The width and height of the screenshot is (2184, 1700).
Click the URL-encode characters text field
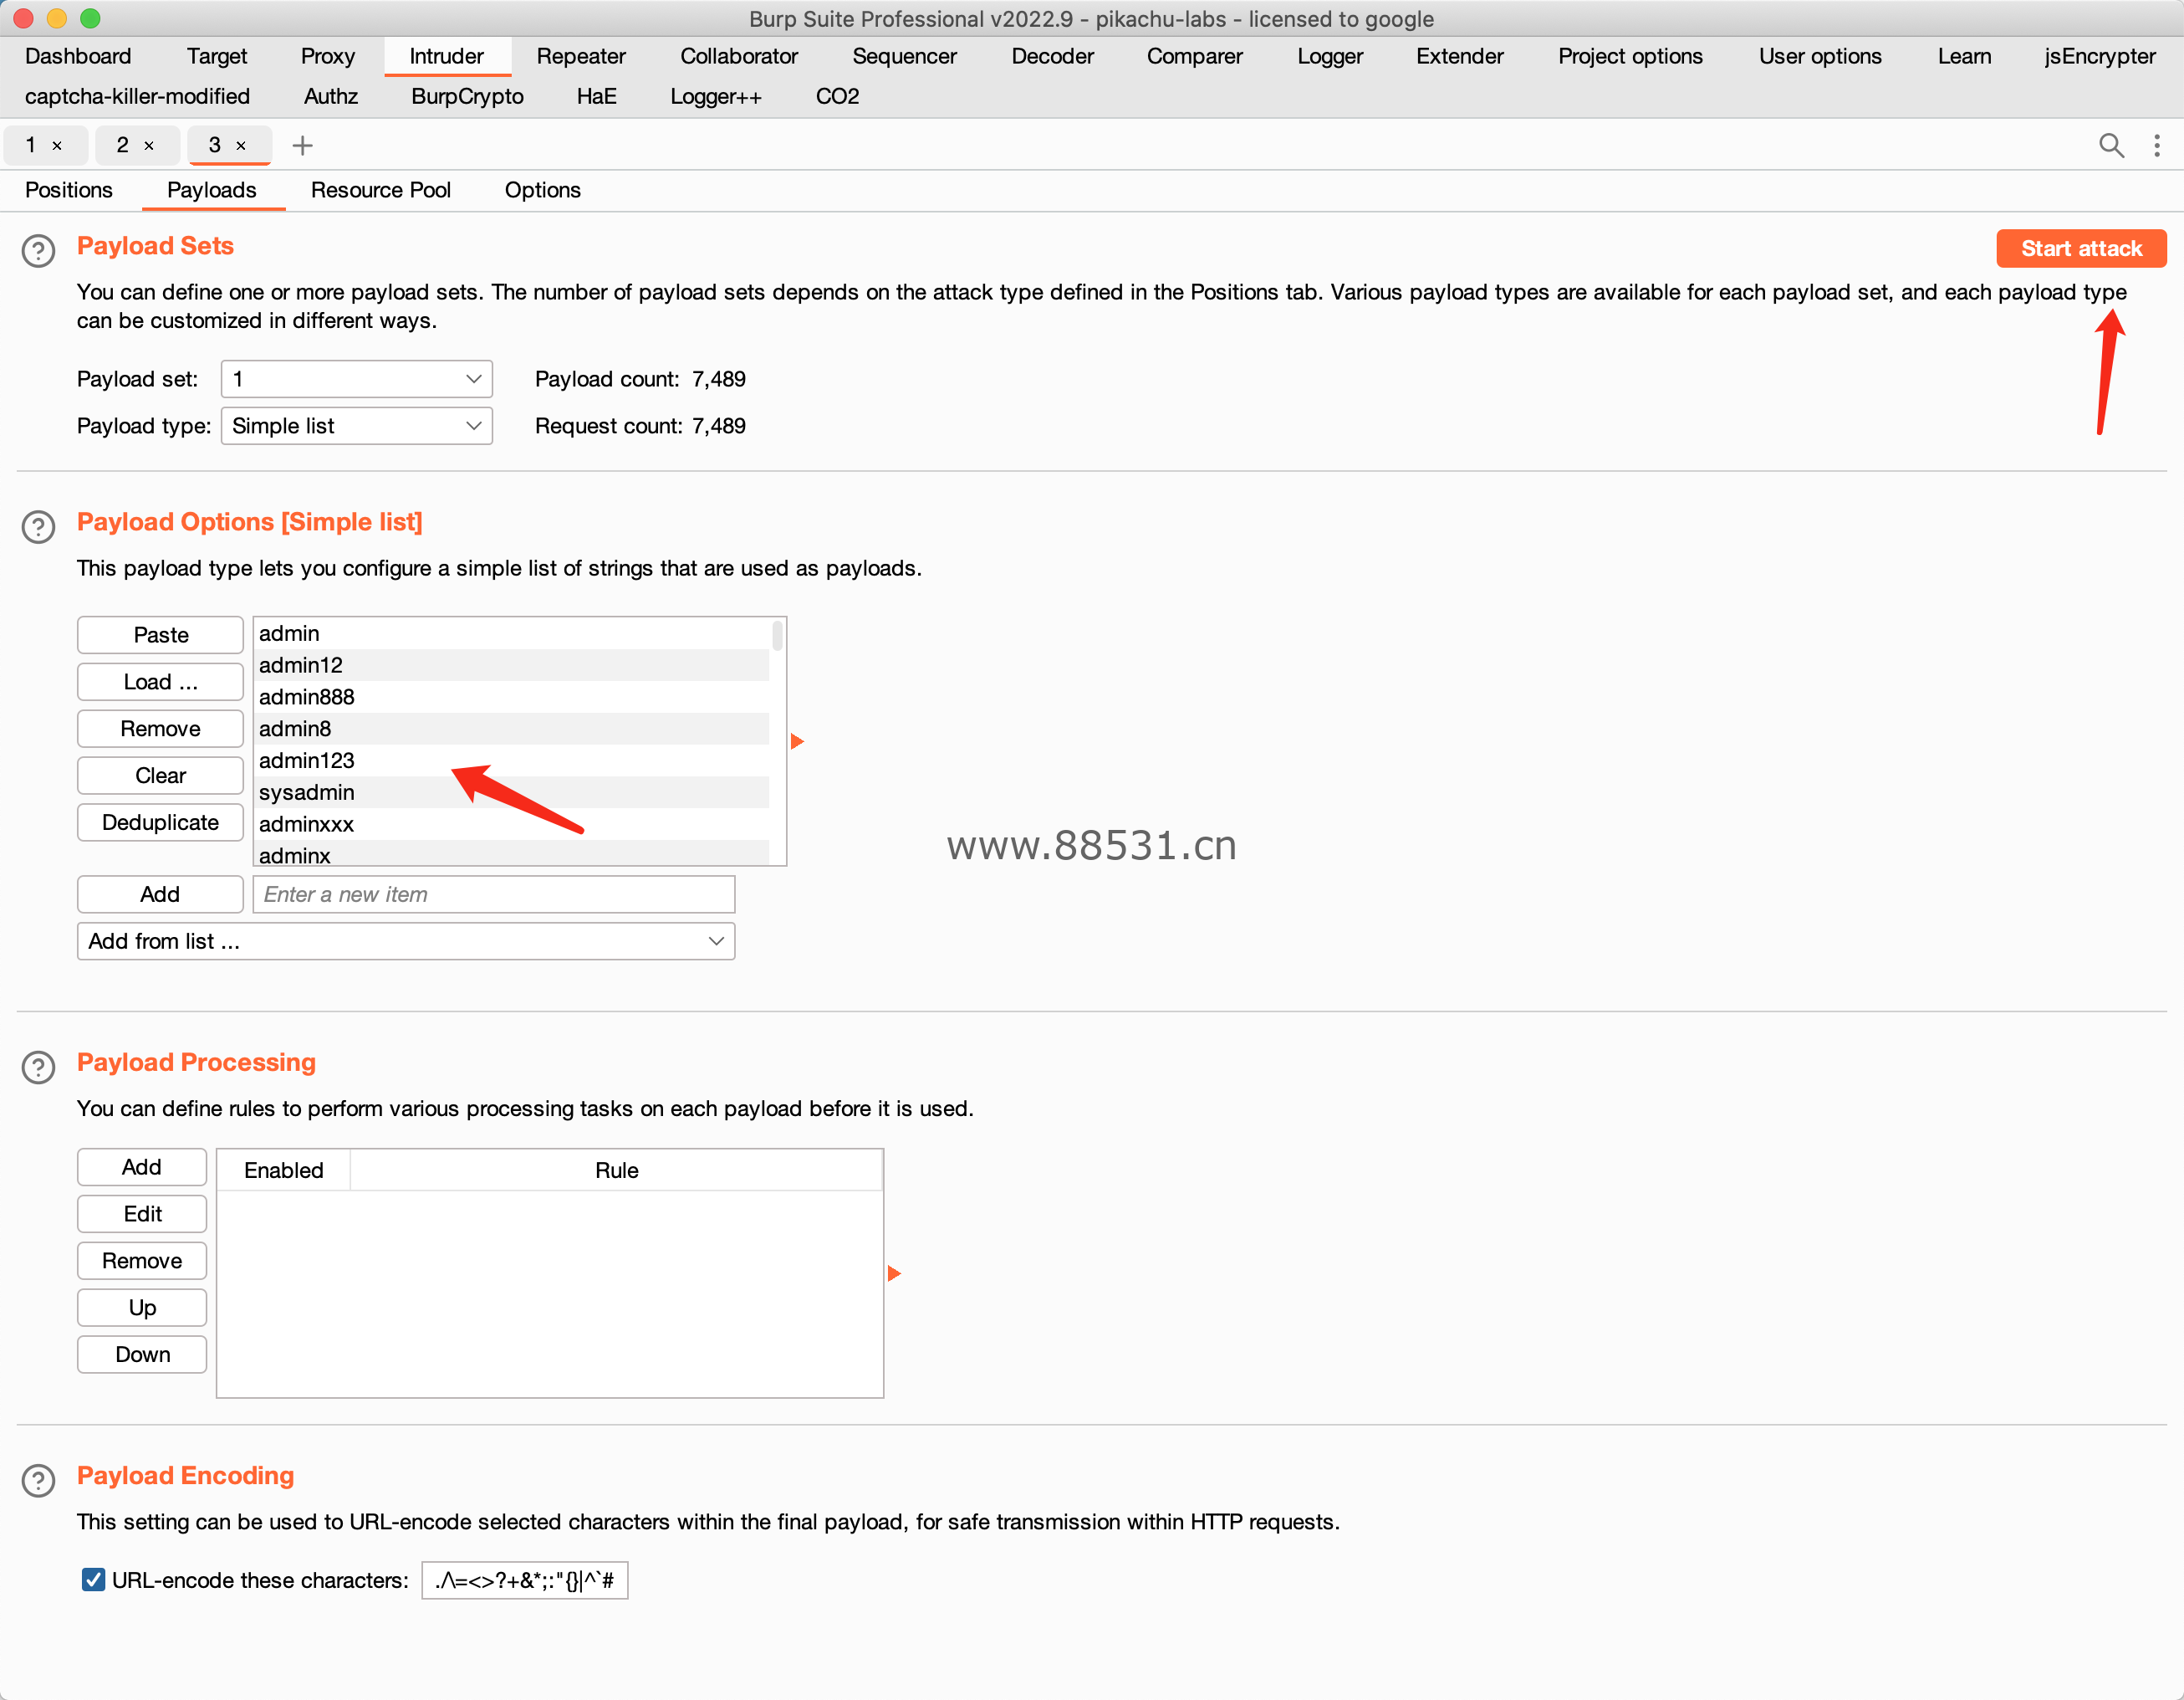(x=525, y=1581)
